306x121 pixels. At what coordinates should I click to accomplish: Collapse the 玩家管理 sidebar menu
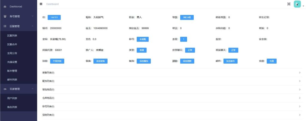tap(19, 89)
